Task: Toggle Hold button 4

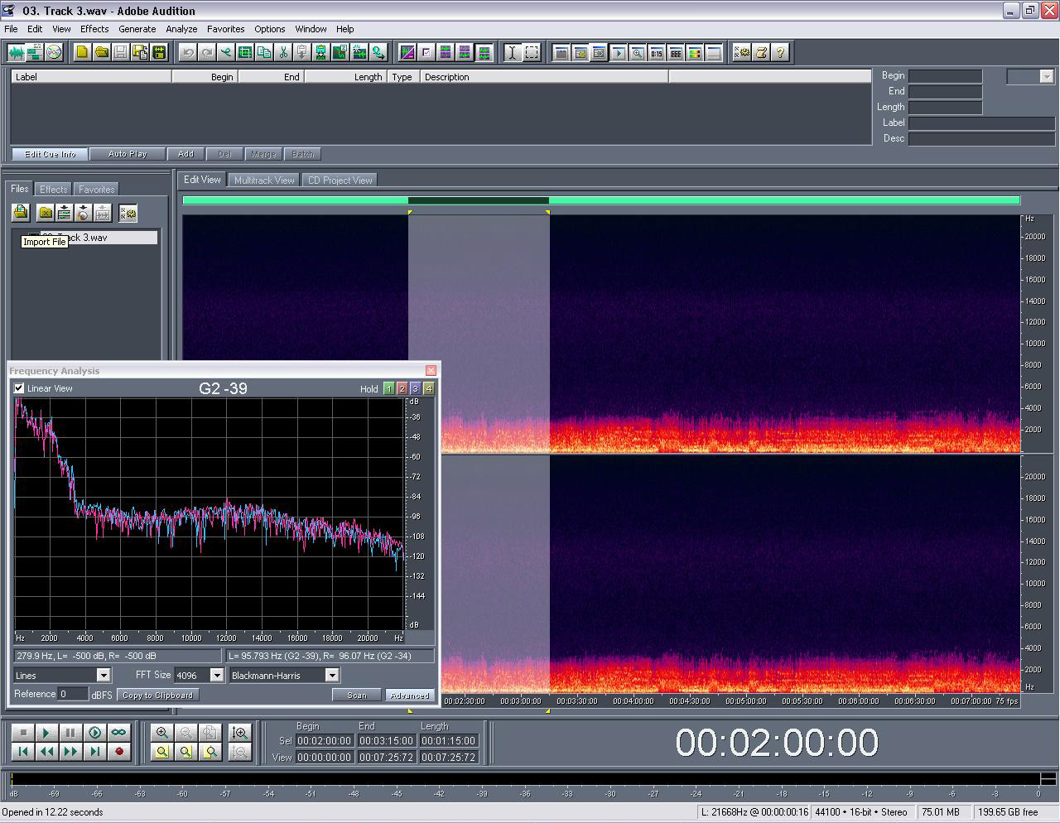Action: 428,388
